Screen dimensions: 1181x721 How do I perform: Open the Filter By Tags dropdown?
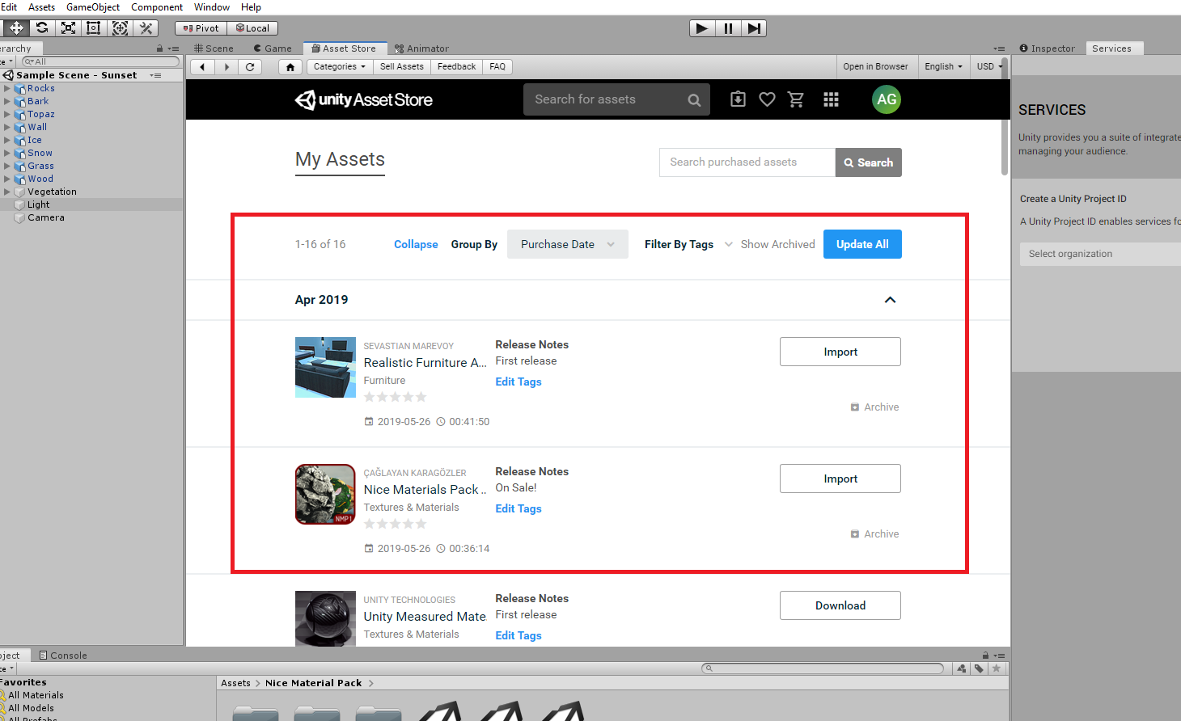pos(688,244)
